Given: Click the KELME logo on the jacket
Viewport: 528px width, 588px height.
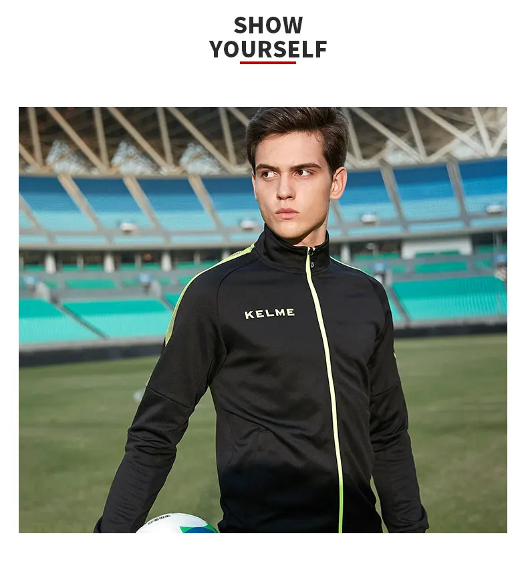Looking at the screenshot, I should pos(269,313).
